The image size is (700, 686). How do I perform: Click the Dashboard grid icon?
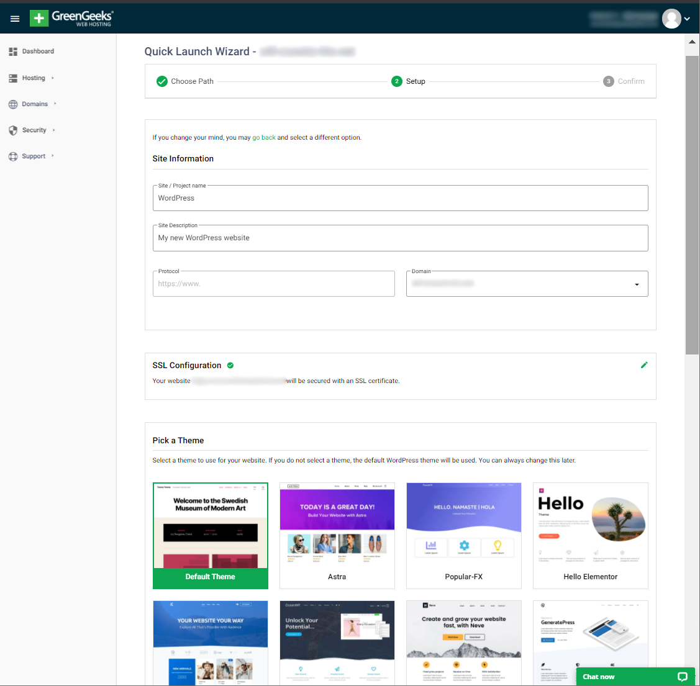[x=13, y=52]
